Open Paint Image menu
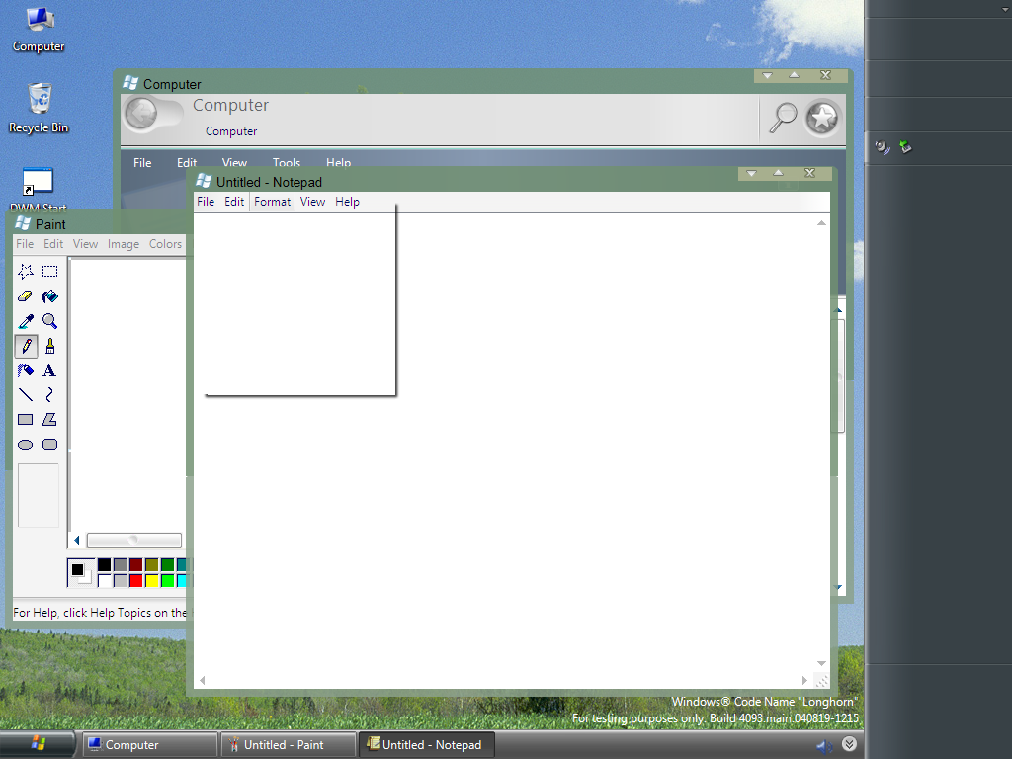The width and height of the screenshot is (1012, 759). pos(124,244)
